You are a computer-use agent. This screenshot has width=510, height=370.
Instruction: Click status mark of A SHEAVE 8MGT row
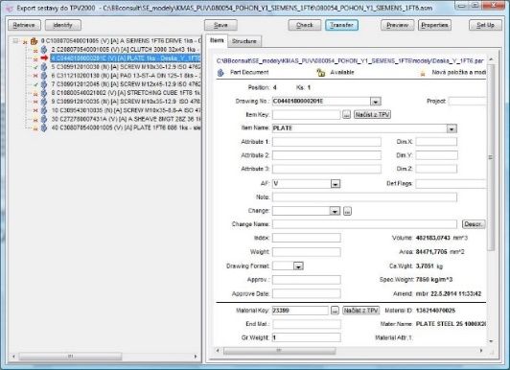click(35, 119)
